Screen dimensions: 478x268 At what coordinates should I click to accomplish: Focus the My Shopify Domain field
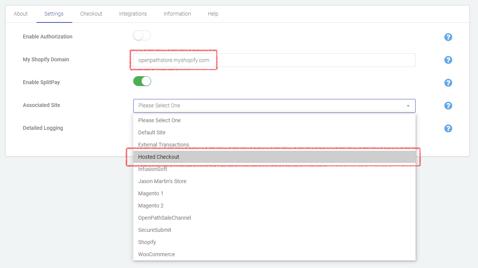pyautogui.click(x=274, y=60)
